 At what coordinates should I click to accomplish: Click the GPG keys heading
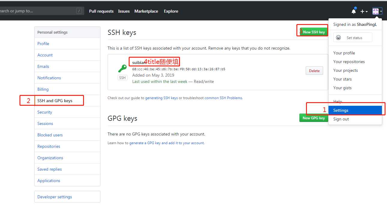pos(122,118)
